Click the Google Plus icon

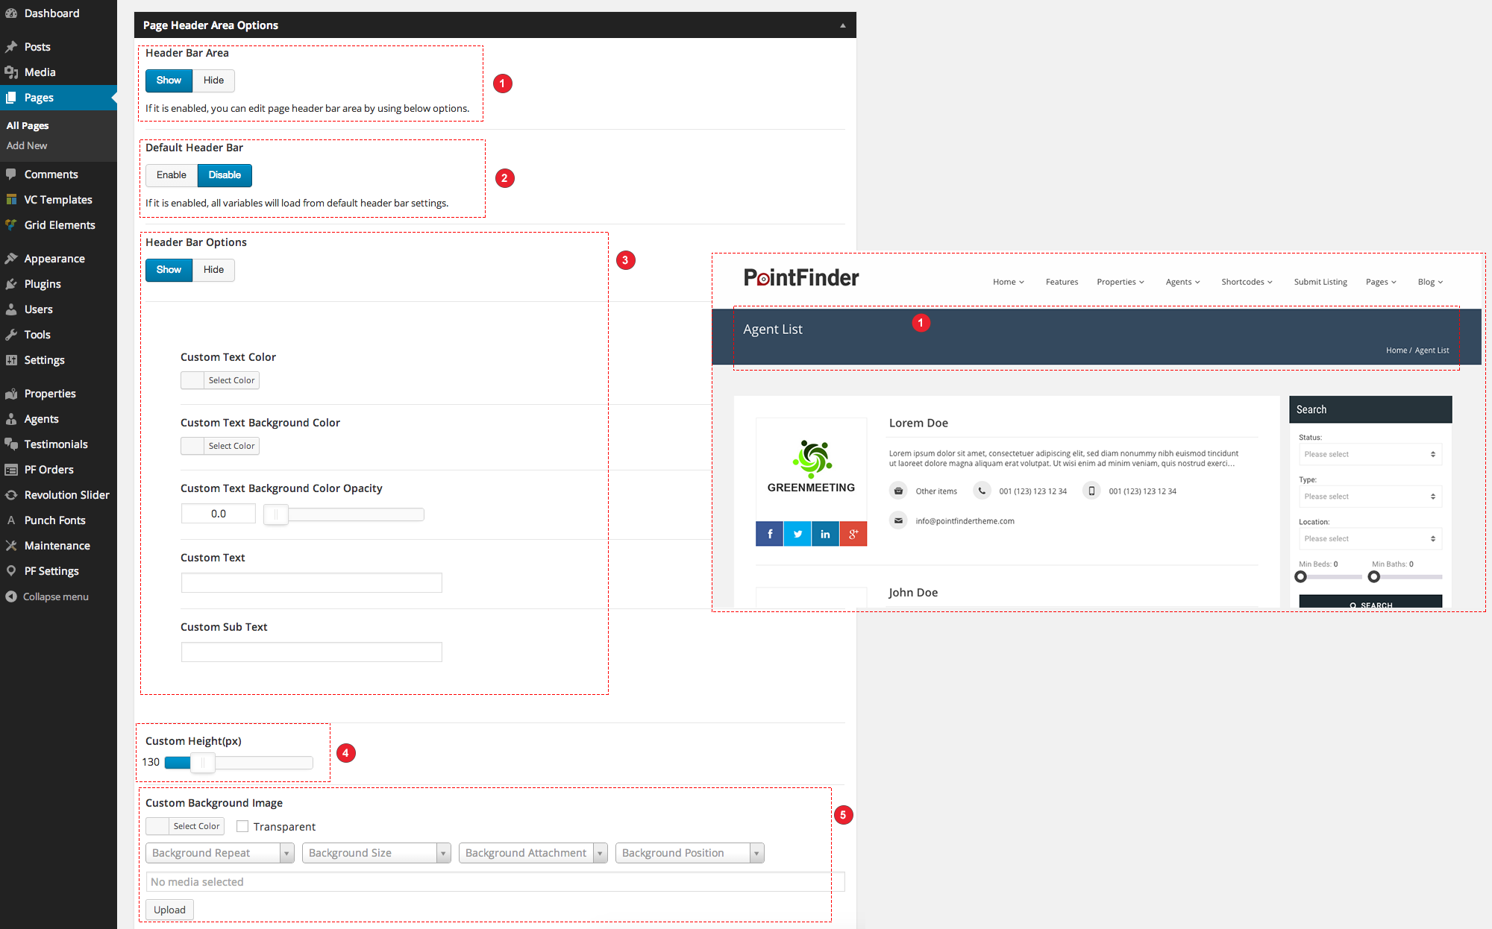(x=853, y=534)
